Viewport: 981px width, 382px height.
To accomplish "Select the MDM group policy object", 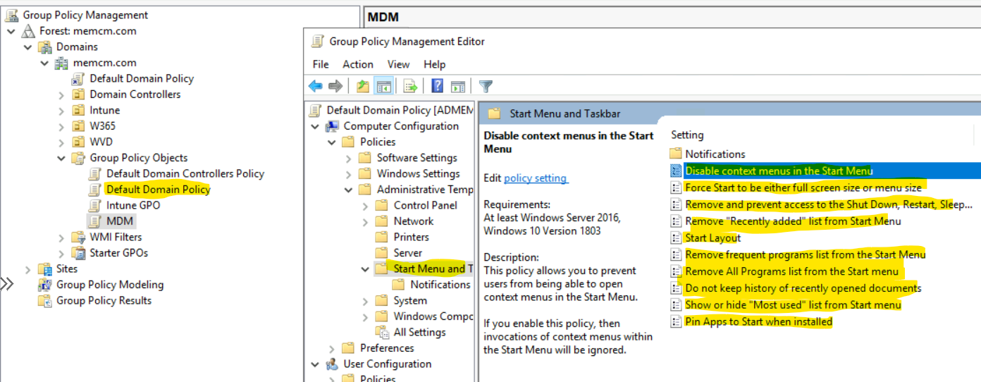I will pyautogui.click(x=120, y=221).
